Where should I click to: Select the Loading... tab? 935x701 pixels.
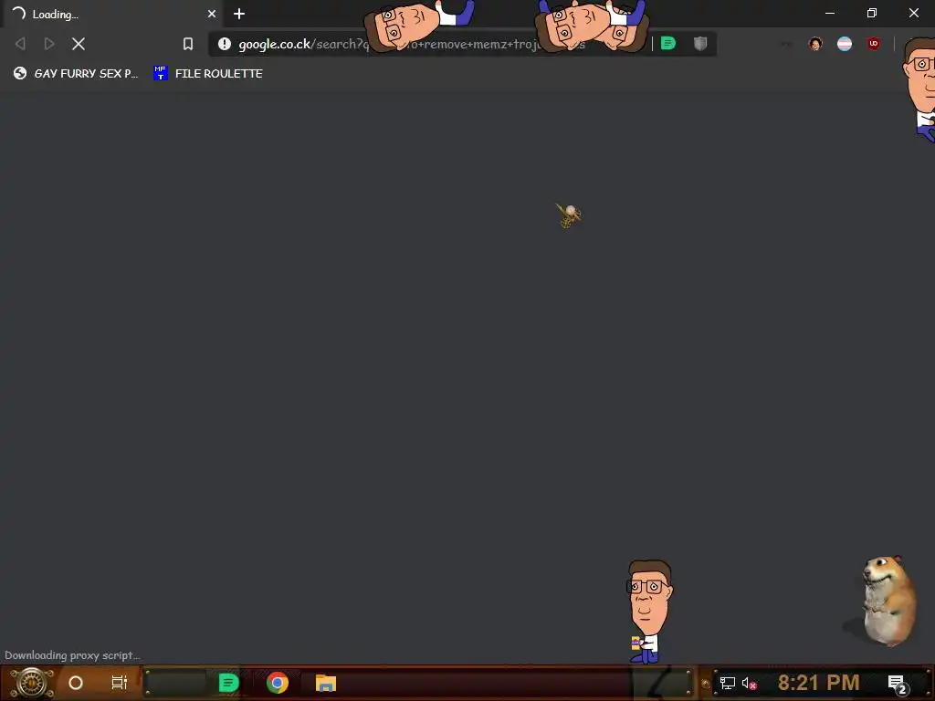[x=112, y=14]
